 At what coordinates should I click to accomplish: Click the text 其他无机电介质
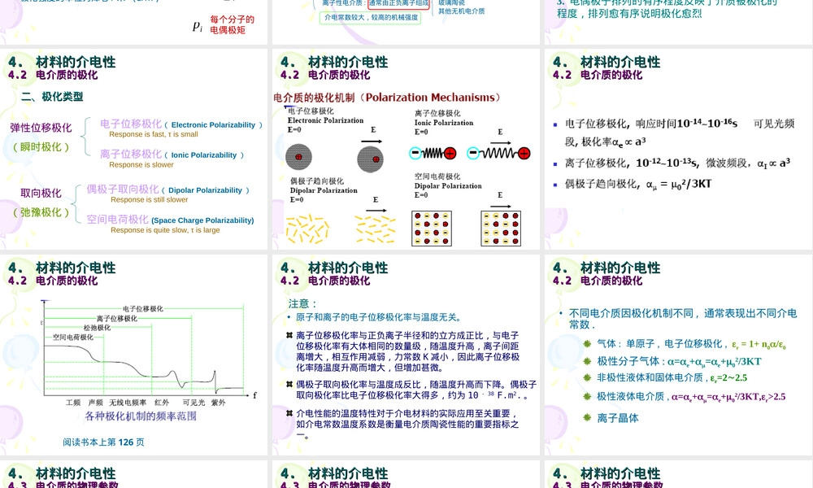[x=462, y=11]
